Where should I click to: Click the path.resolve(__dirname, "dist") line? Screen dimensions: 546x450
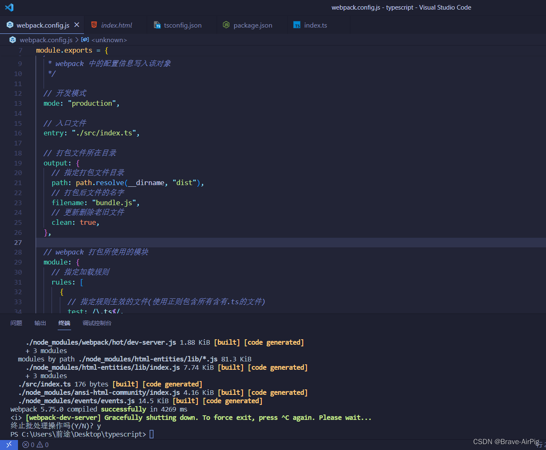tap(128, 183)
